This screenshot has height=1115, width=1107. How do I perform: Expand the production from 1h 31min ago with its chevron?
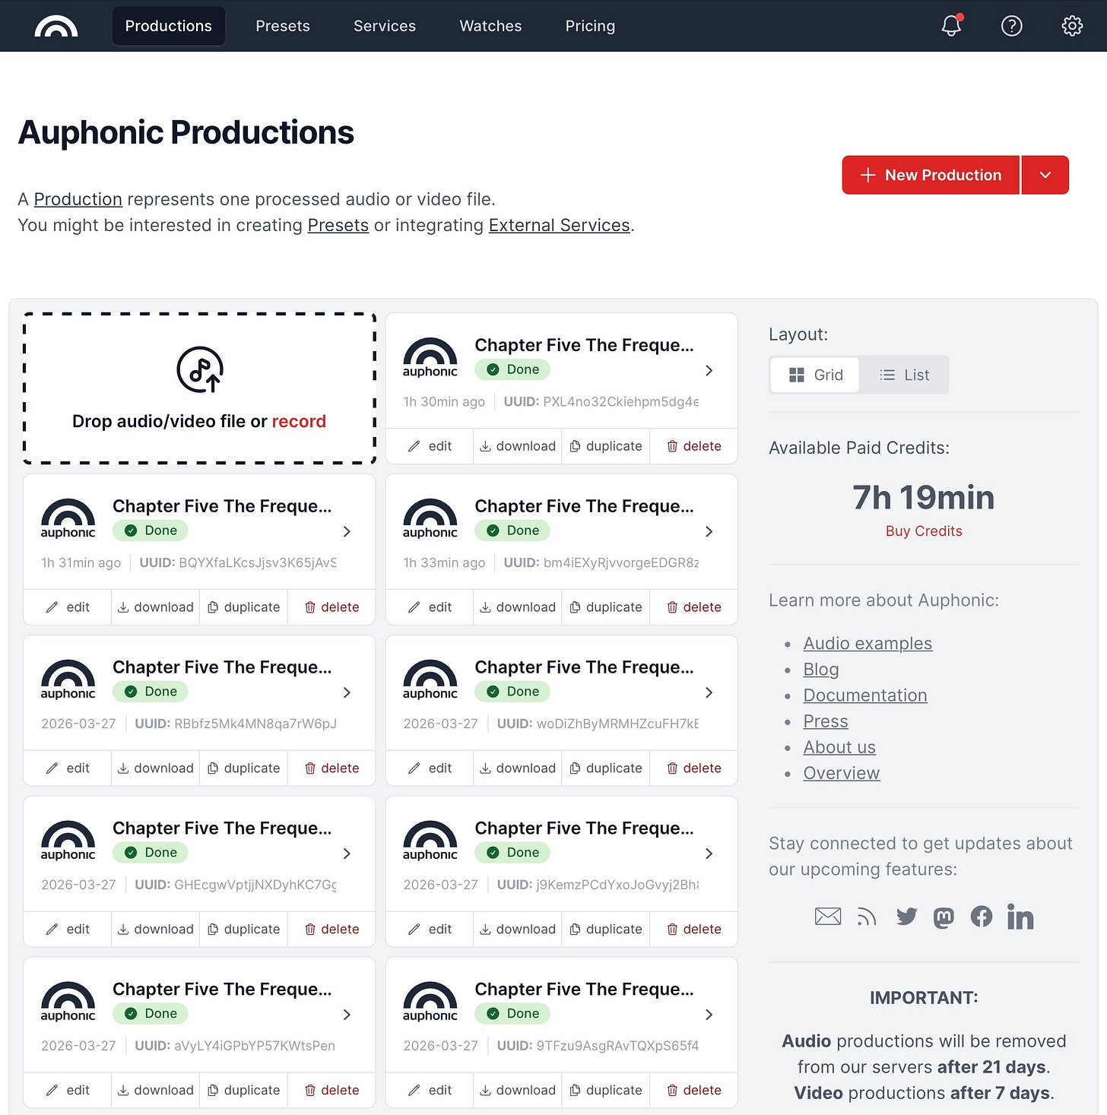click(x=347, y=531)
